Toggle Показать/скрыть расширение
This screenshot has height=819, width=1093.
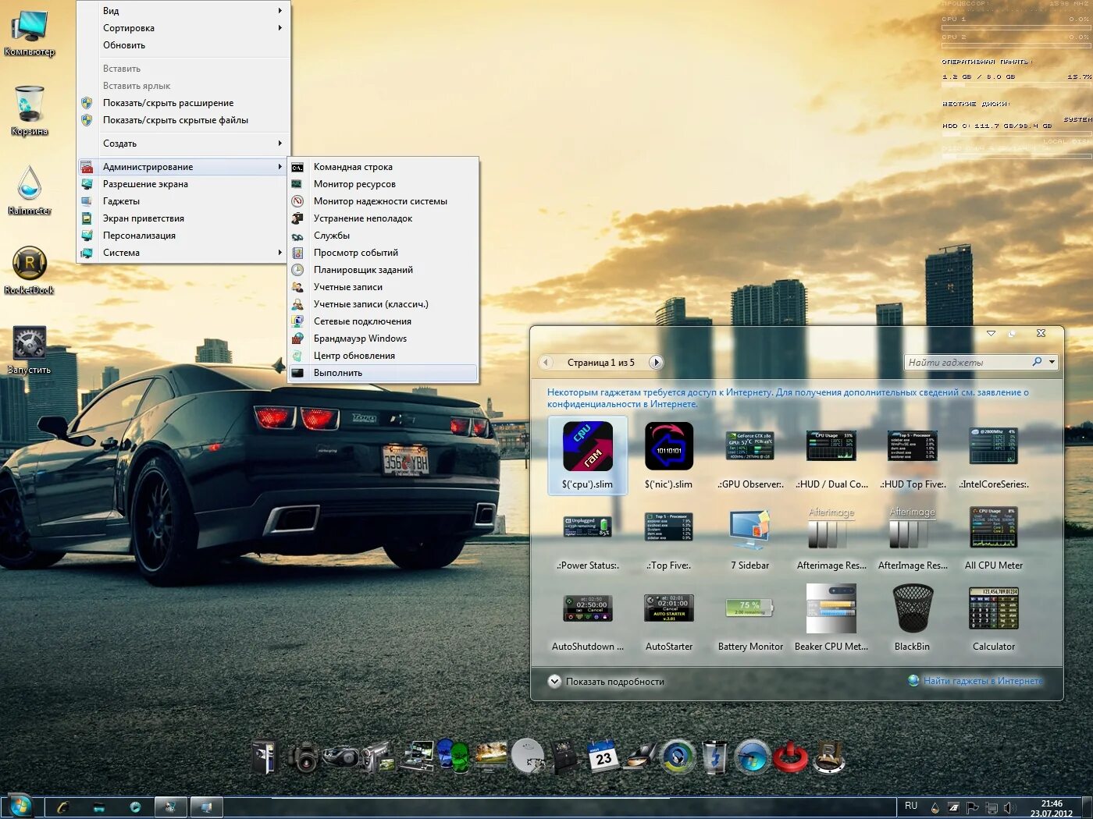(182, 103)
